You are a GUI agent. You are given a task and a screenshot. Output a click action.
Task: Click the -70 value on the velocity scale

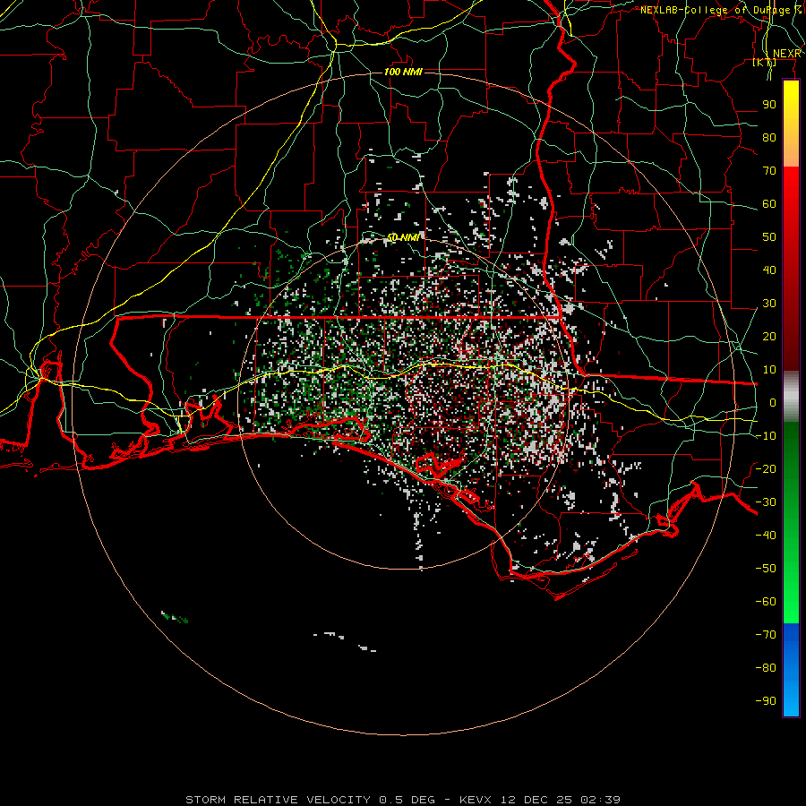click(x=766, y=635)
